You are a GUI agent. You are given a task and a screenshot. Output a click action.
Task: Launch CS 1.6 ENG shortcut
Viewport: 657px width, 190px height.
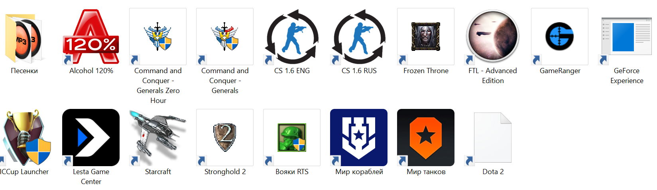pos(292,37)
